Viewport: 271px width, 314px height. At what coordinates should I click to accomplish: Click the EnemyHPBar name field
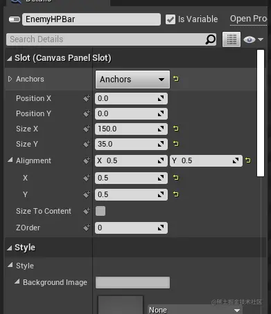click(91, 19)
